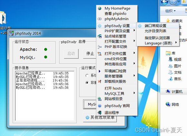The height and width of the screenshot is (136, 187).
Task: Click the 启动 button
Action: (x=71, y=54)
